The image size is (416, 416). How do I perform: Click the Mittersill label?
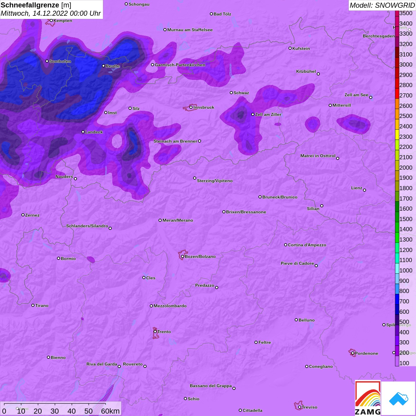[x=342, y=105]
